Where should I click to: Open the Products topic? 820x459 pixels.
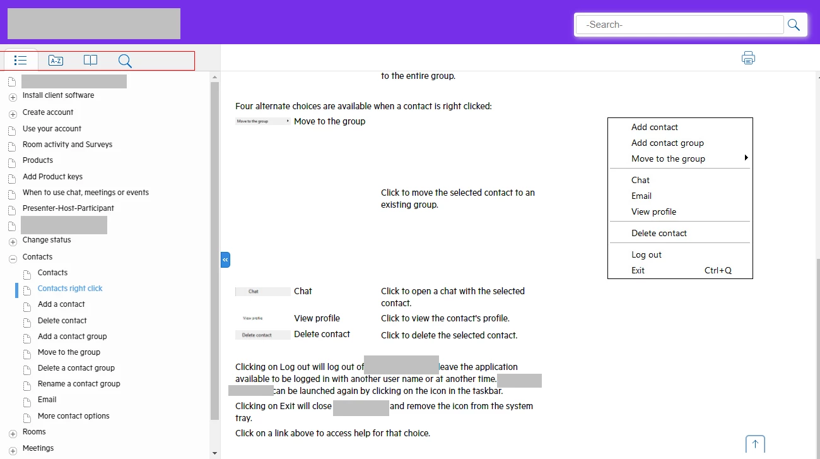[38, 160]
